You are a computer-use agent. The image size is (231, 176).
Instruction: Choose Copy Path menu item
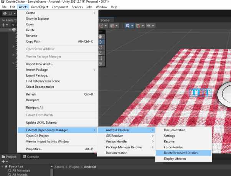(58, 42)
